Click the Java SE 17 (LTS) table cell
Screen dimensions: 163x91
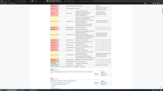click(54, 55)
